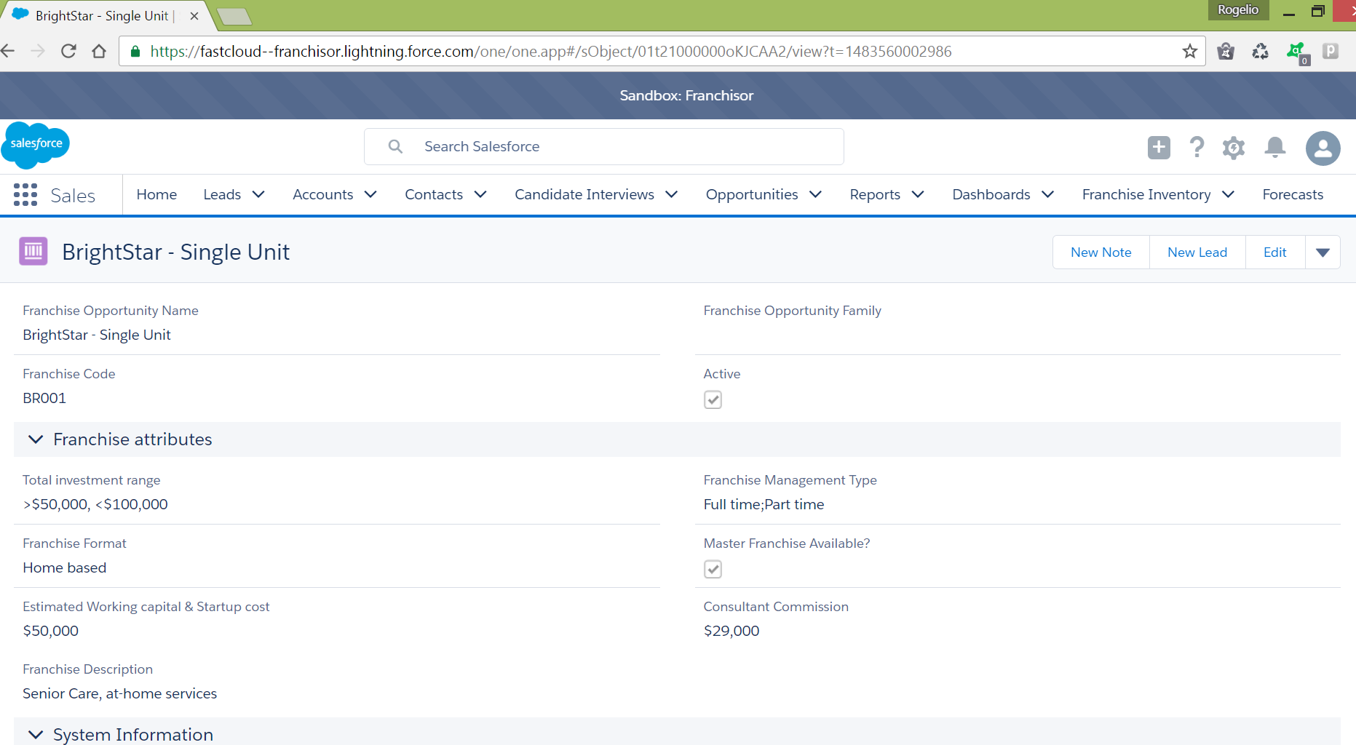This screenshot has height=745, width=1356.
Task: Expand the Leads tab dropdown
Action: [x=258, y=194]
